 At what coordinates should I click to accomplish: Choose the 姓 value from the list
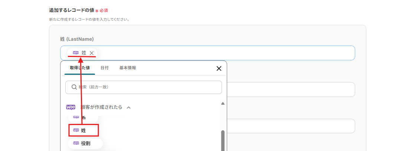(x=84, y=130)
